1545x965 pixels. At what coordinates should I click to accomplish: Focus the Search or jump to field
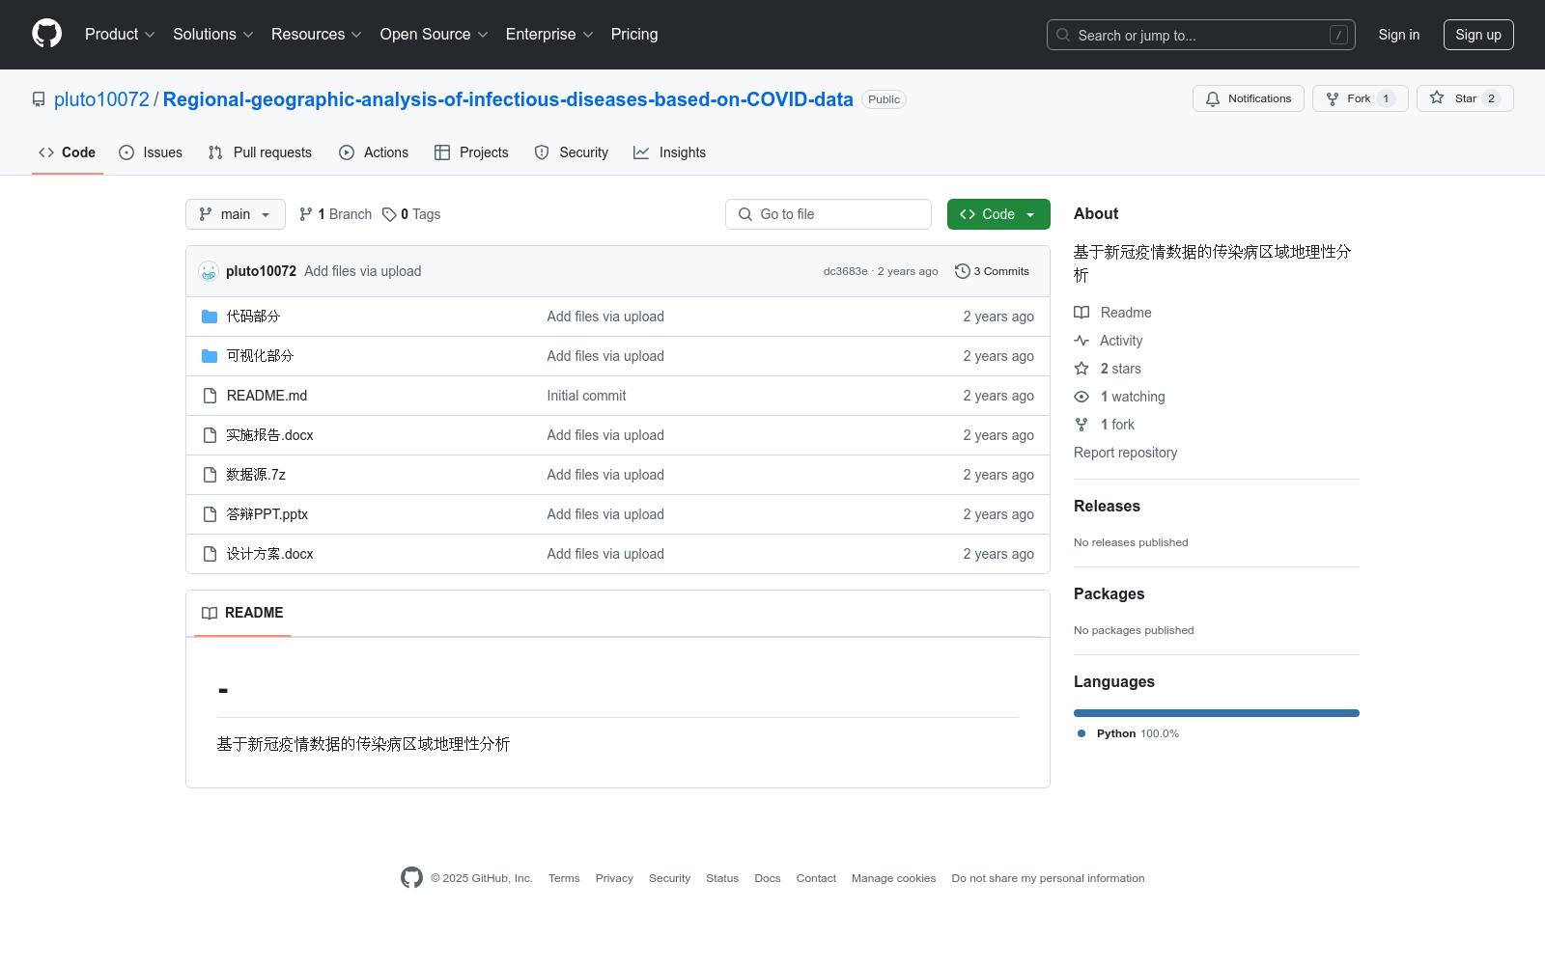coord(1200,35)
